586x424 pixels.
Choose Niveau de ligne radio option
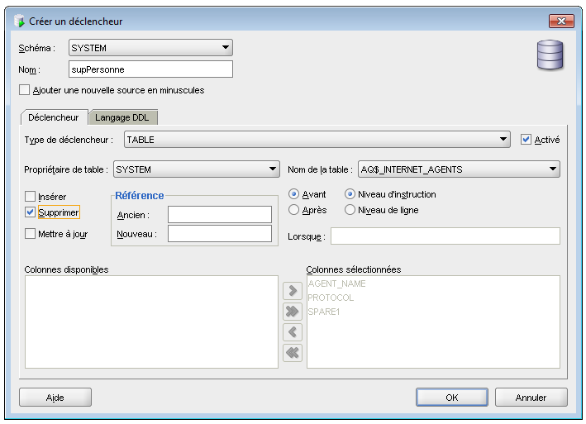pos(350,210)
